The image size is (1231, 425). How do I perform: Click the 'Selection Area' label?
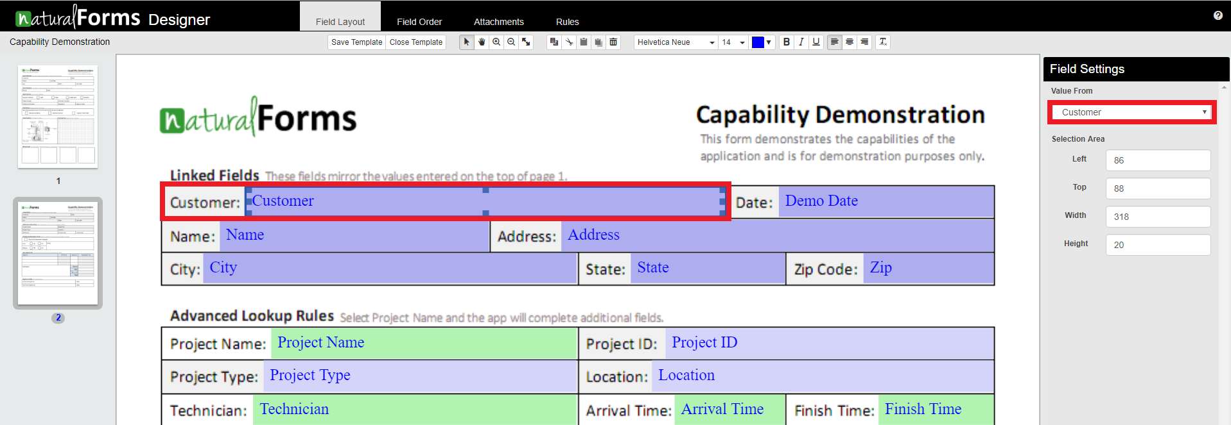(x=1078, y=139)
